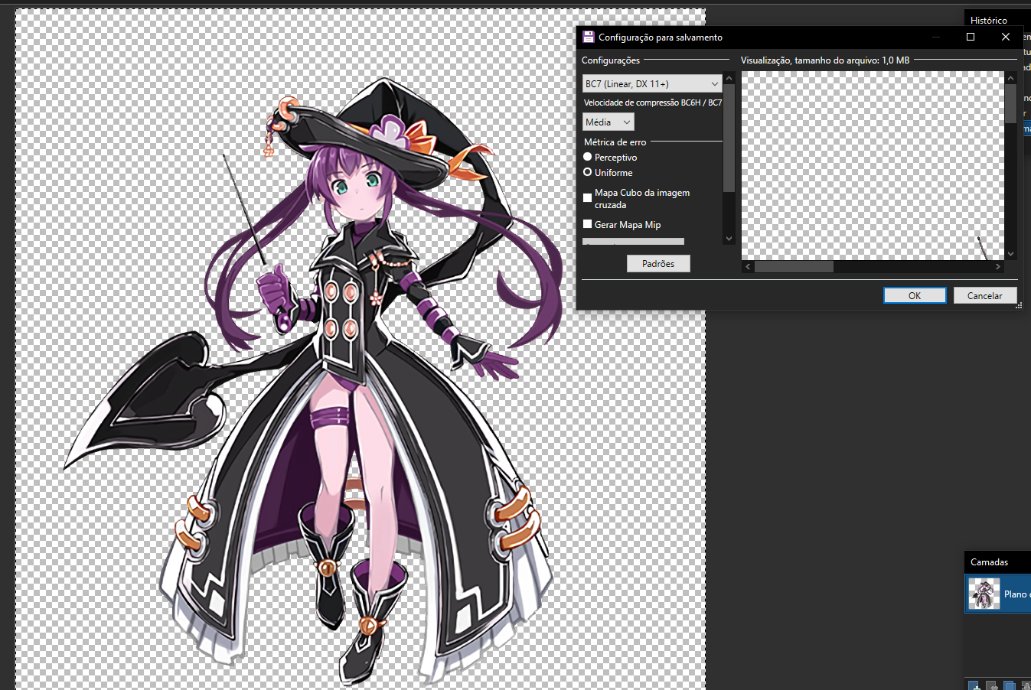Image resolution: width=1031 pixels, height=690 pixels.
Task: Click the "Configurações" group heading
Action: 611,60
